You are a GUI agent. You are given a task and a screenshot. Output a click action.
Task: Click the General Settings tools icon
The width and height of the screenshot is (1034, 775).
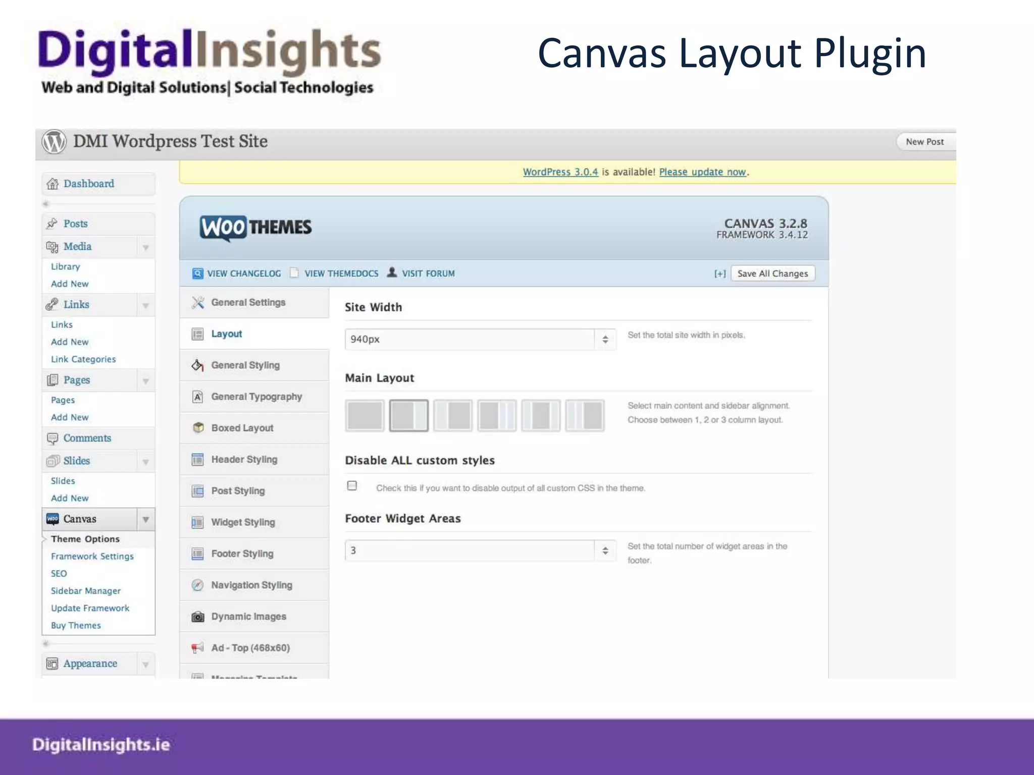click(198, 303)
